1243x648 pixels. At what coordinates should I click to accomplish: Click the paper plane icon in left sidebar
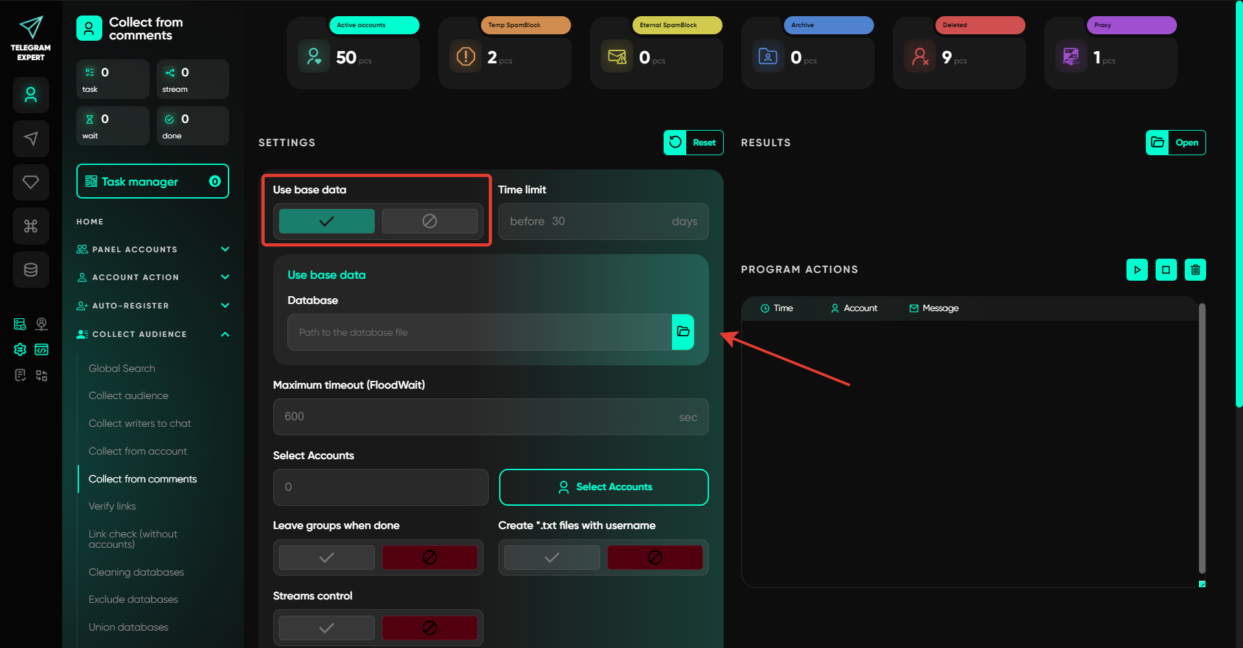[30, 138]
